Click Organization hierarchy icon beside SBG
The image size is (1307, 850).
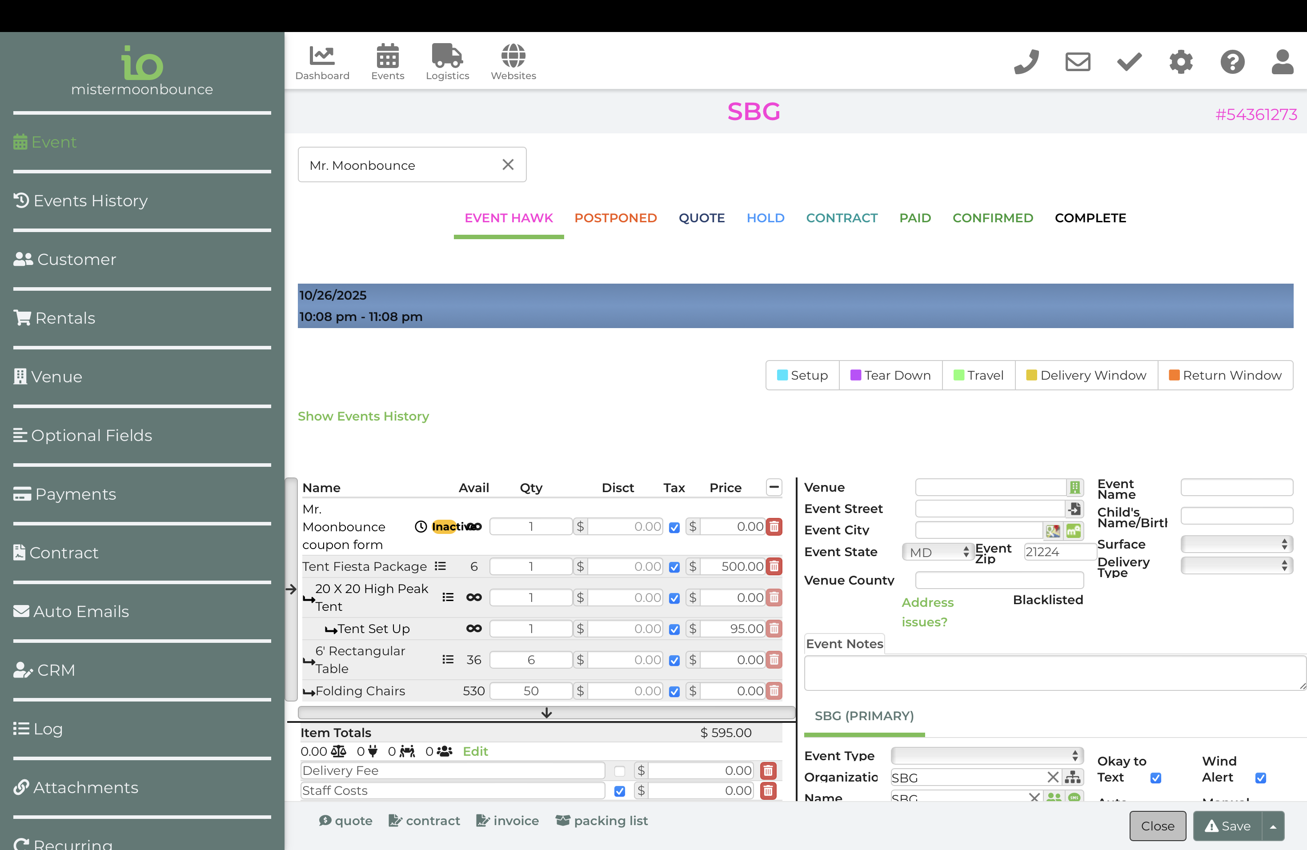tap(1073, 778)
